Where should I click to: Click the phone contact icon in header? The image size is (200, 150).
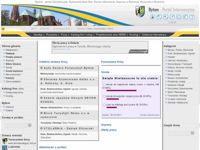tap(185, 17)
